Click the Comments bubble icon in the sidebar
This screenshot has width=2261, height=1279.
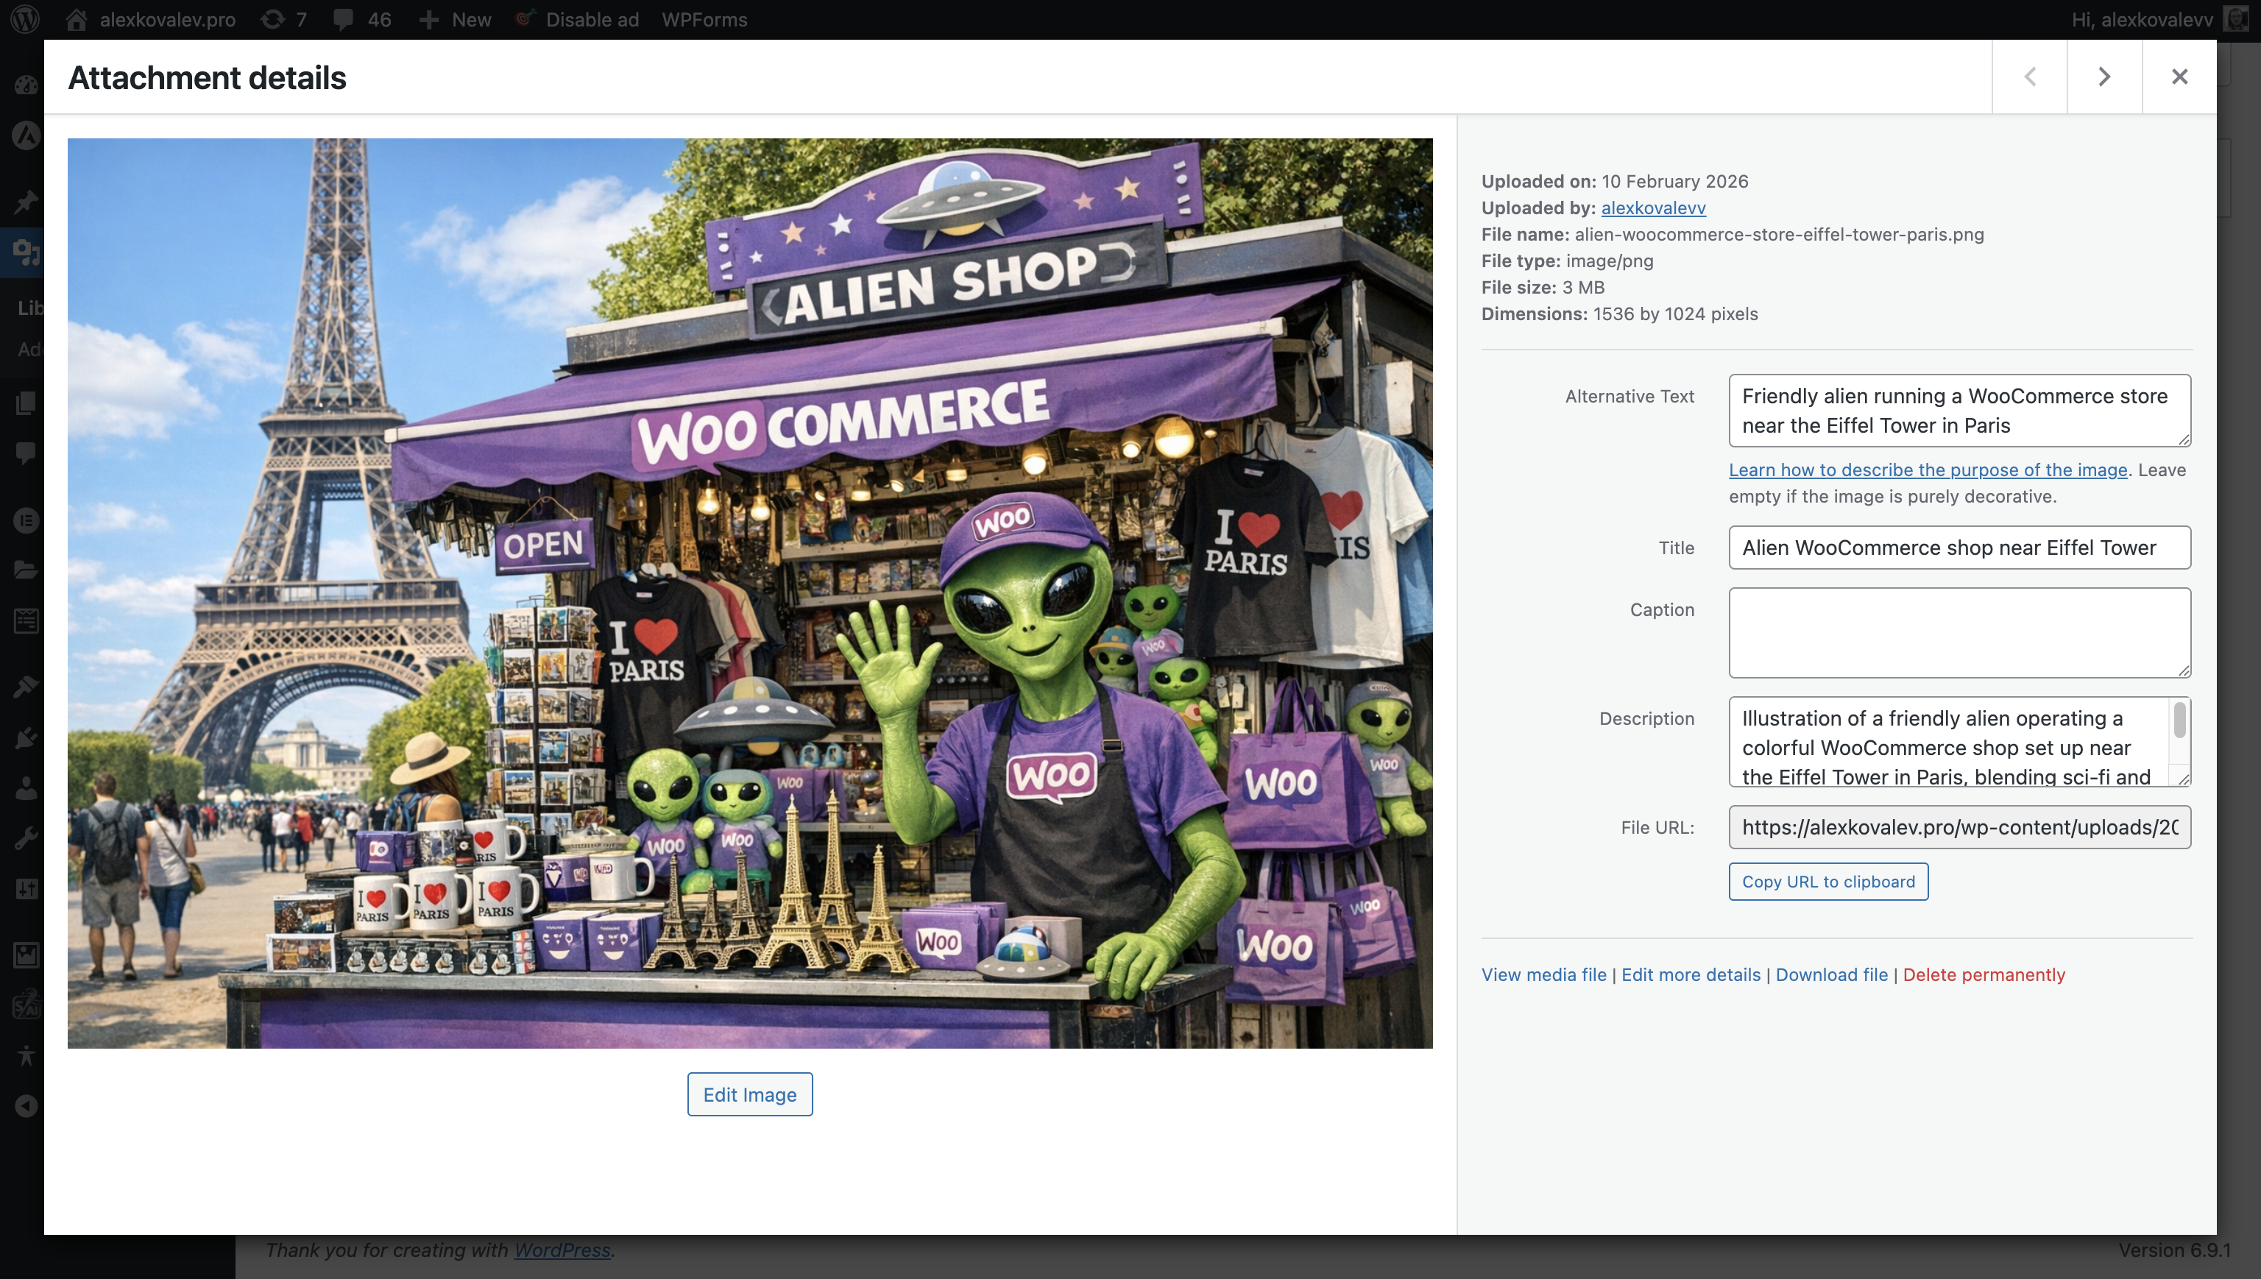[x=26, y=453]
